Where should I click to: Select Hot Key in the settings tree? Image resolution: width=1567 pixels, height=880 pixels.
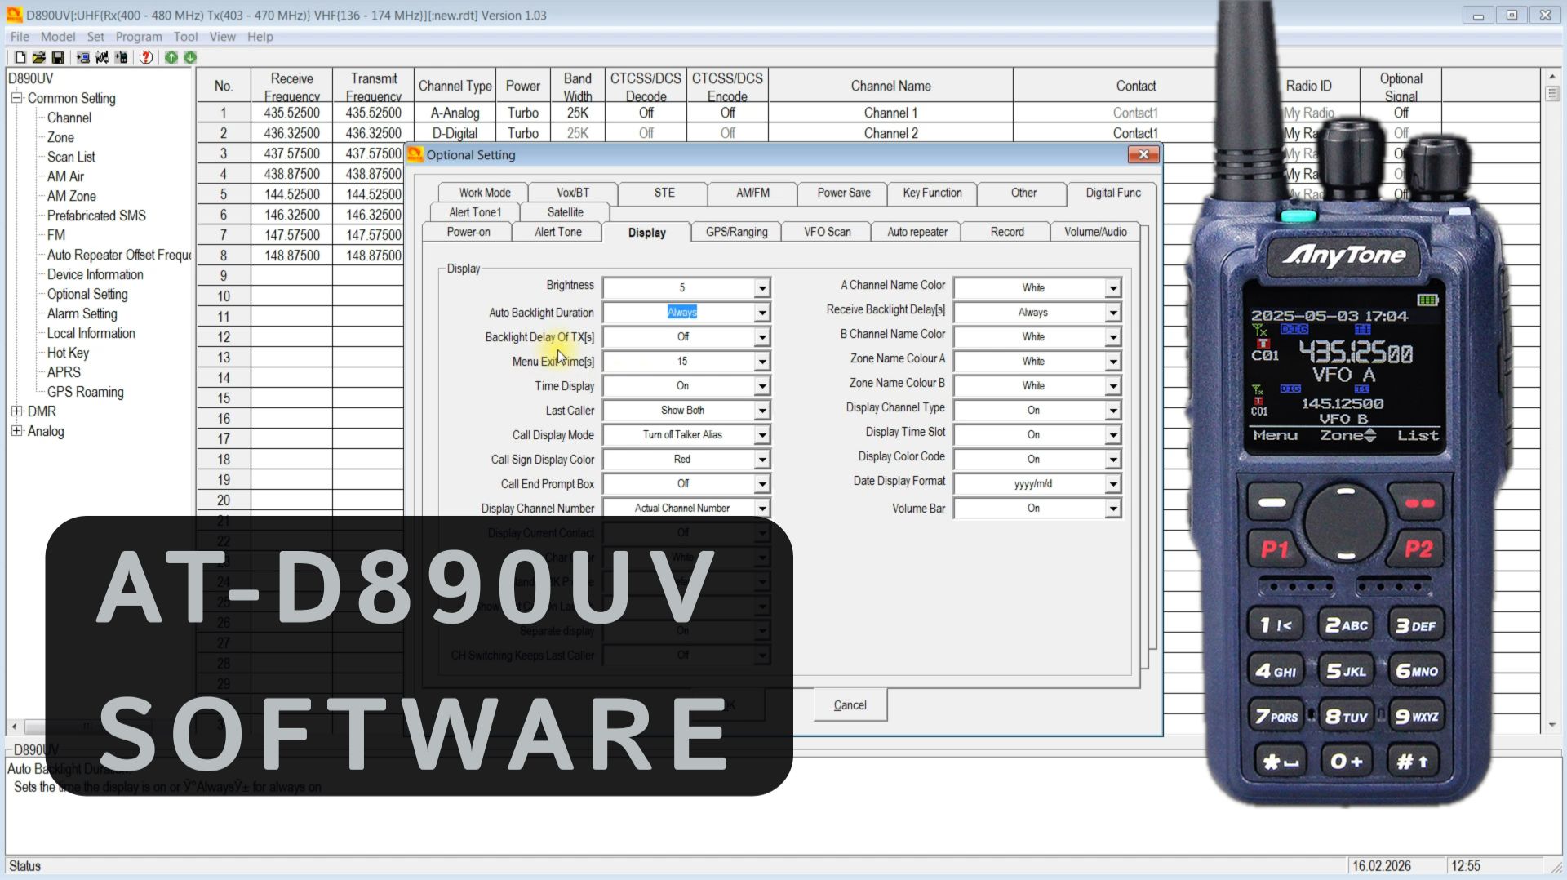[x=68, y=353]
